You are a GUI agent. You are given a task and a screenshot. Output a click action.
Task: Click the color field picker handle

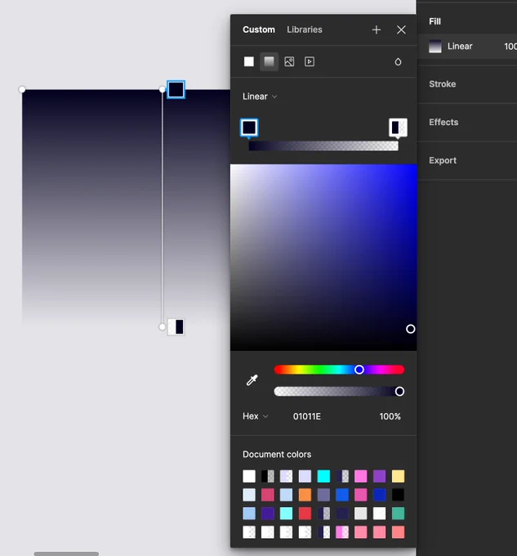pos(410,329)
